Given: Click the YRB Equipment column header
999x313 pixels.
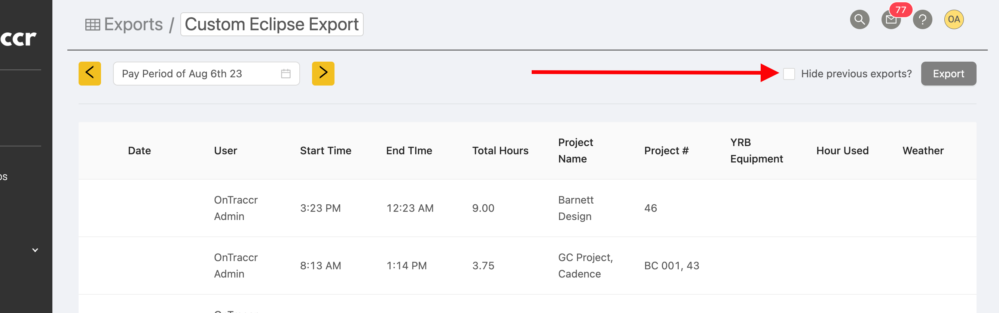Looking at the screenshot, I should coord(756,151).
